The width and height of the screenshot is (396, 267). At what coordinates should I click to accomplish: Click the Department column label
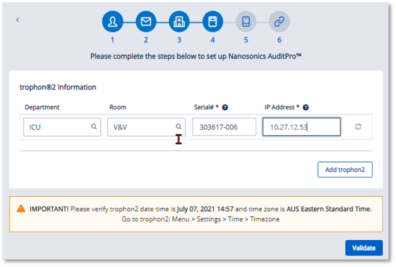(42, 107)
